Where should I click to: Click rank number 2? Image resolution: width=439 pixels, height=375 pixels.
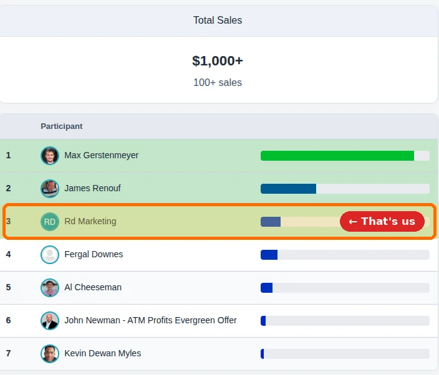(8, 188)
